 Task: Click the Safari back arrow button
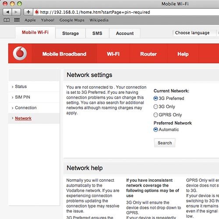click(7, 12)
